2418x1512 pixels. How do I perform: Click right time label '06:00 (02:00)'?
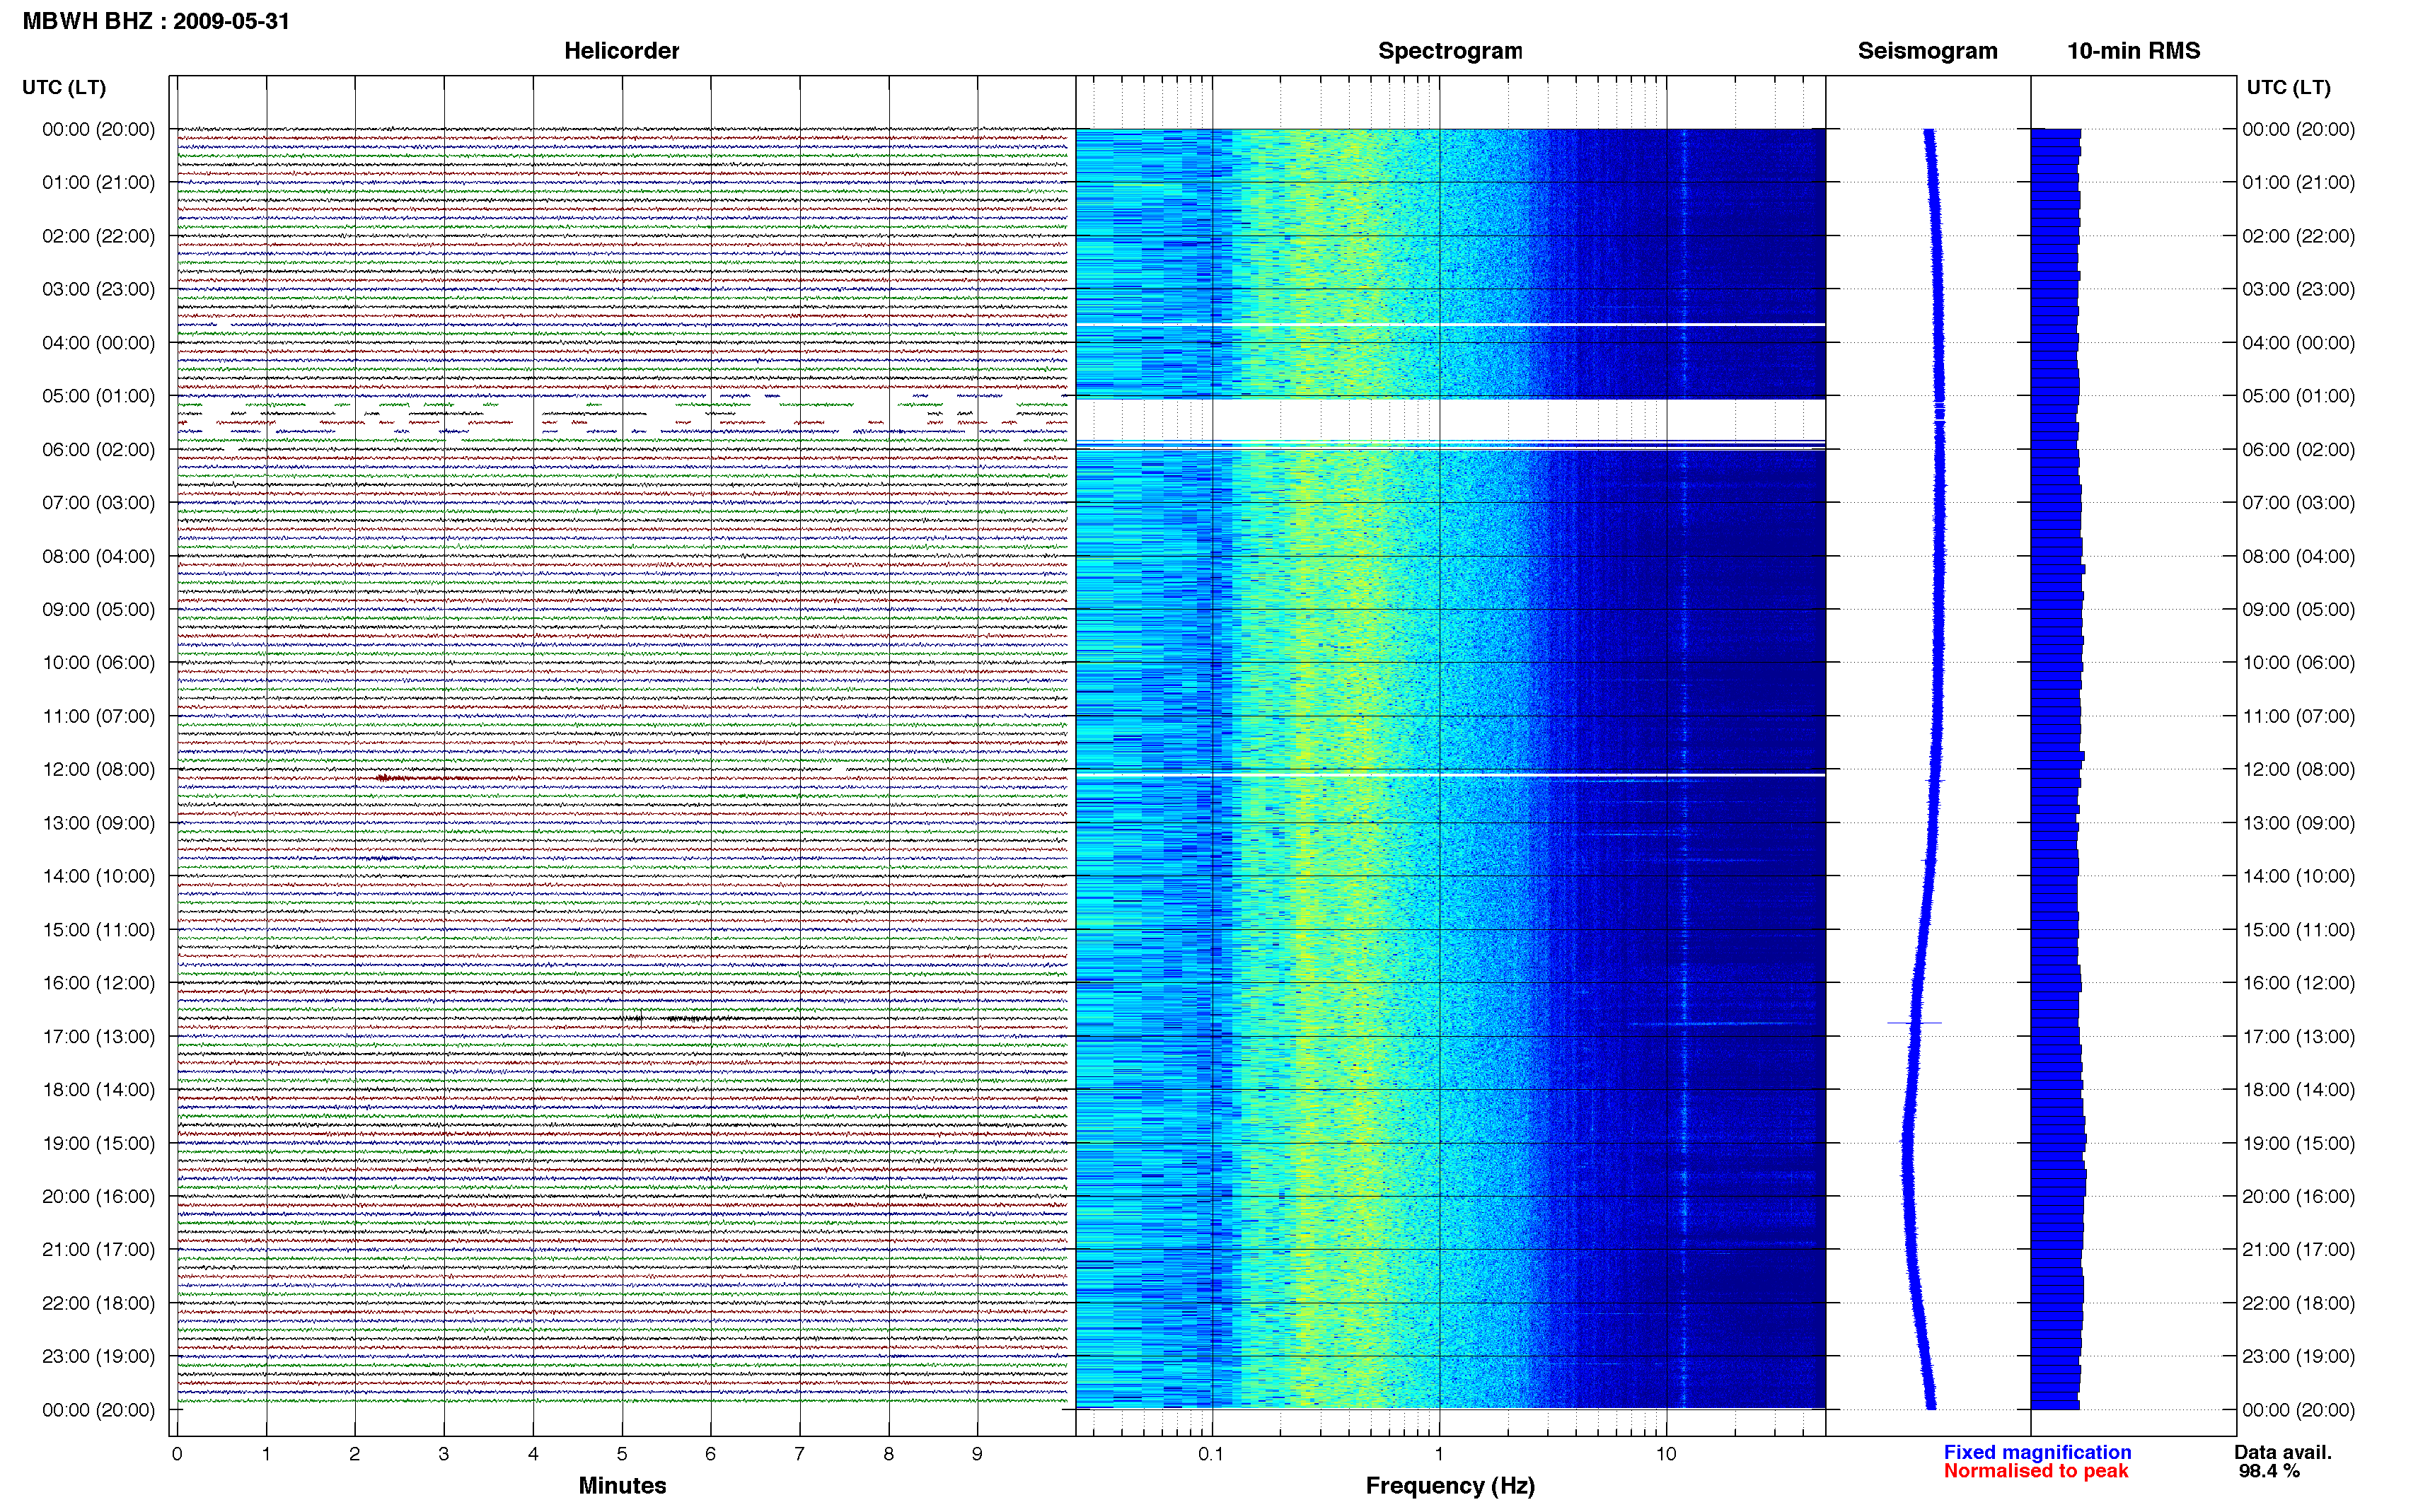2298,450
